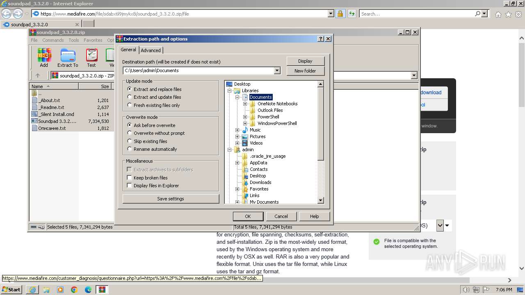
Task: Click the security lock icon in address bar
Action: tap(340, 14)
